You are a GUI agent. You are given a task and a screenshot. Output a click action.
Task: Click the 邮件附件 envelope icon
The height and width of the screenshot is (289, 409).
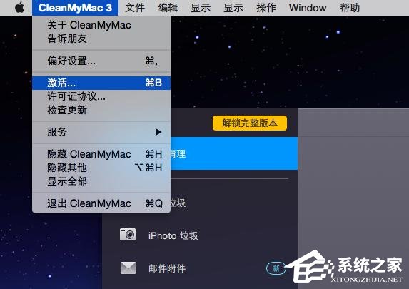(x=128, y=268)
